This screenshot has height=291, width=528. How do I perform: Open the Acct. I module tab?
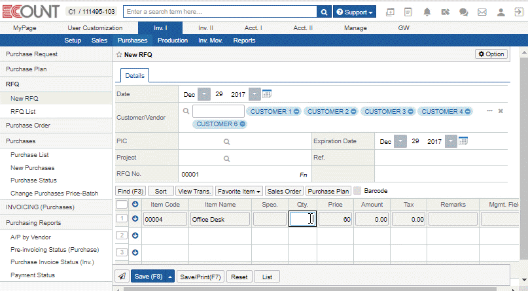253,28
